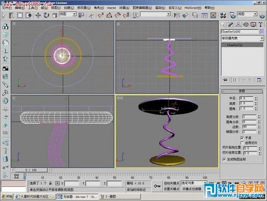
Task: Toggle the 设置关键点 Set Key button
Action: [171, 189]
